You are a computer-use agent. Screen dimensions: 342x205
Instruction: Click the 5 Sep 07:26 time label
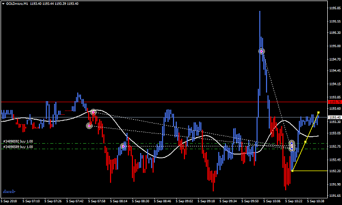(x=53, y=201)
